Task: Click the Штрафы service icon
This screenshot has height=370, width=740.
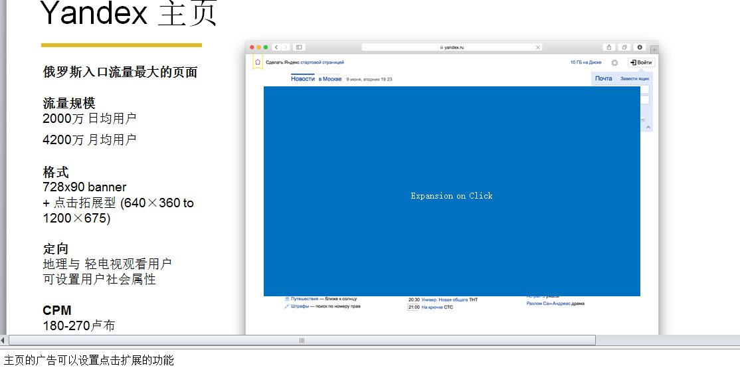Action: click(287, 306)
